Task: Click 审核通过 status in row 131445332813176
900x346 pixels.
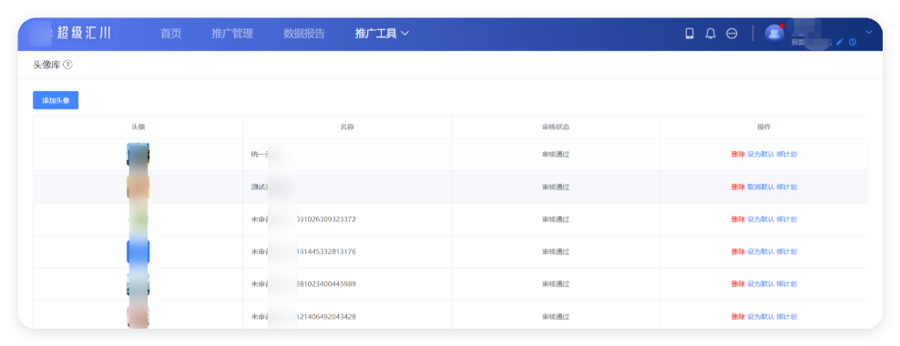Action: (556, 251)
